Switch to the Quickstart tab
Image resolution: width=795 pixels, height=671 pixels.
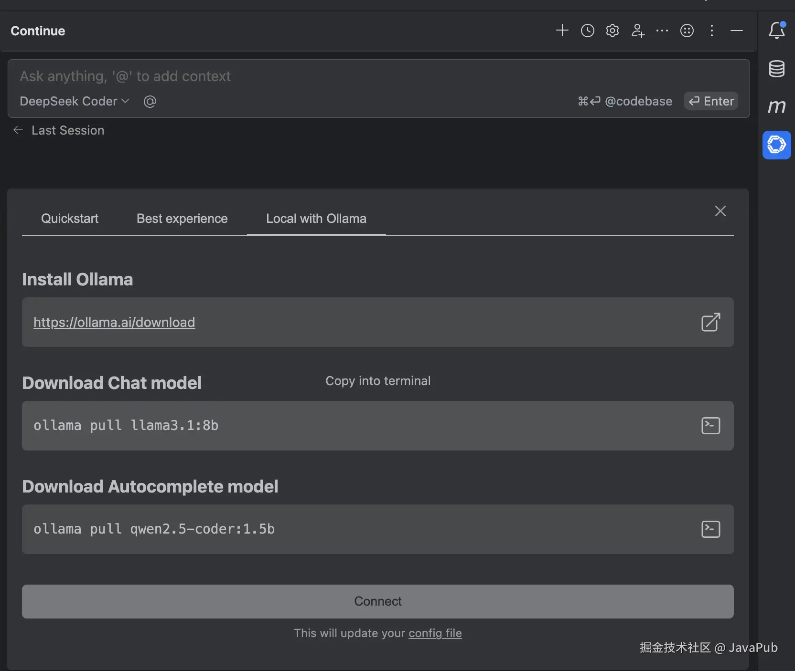click(70, 219)
